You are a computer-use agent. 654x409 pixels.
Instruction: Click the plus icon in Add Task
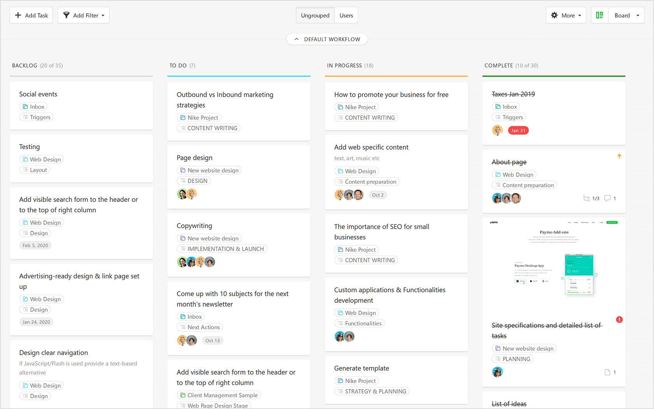click(x=18, y=15)
